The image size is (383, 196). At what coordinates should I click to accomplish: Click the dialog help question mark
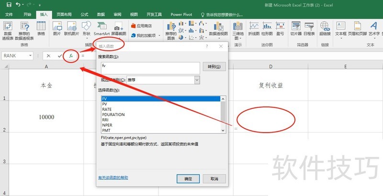tap(207, 46)
